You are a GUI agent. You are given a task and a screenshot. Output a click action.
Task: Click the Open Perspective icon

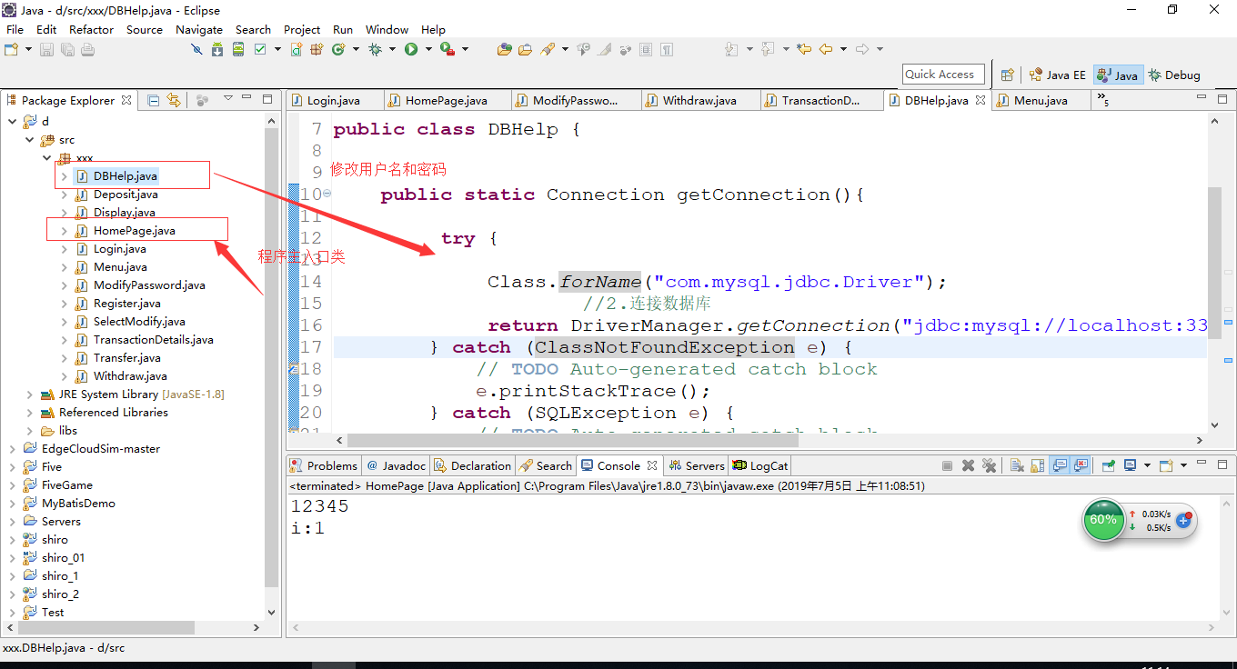coord(1007,75)
